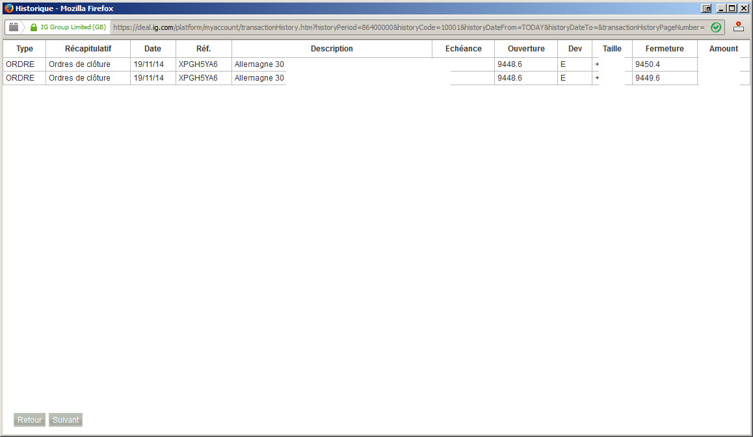This screenshot has height=437, width=753.
Task: Click the Réf. column header
Action: 204,49
